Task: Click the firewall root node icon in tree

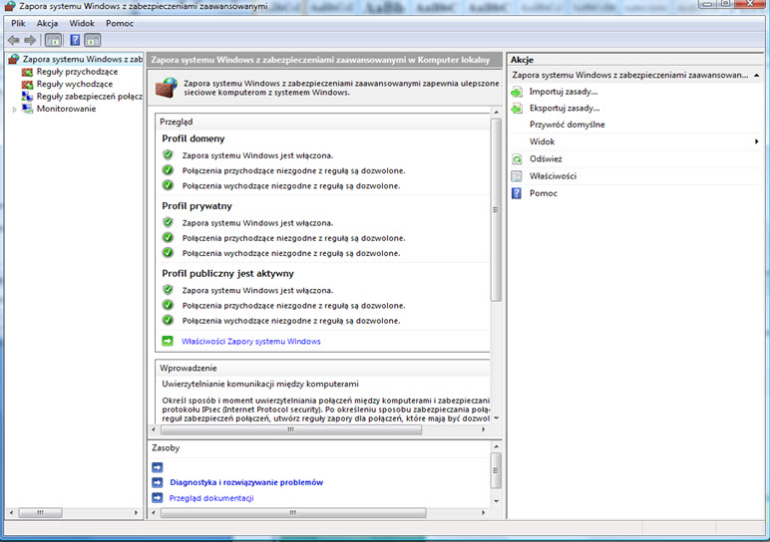Action: [x=14, y=59]
